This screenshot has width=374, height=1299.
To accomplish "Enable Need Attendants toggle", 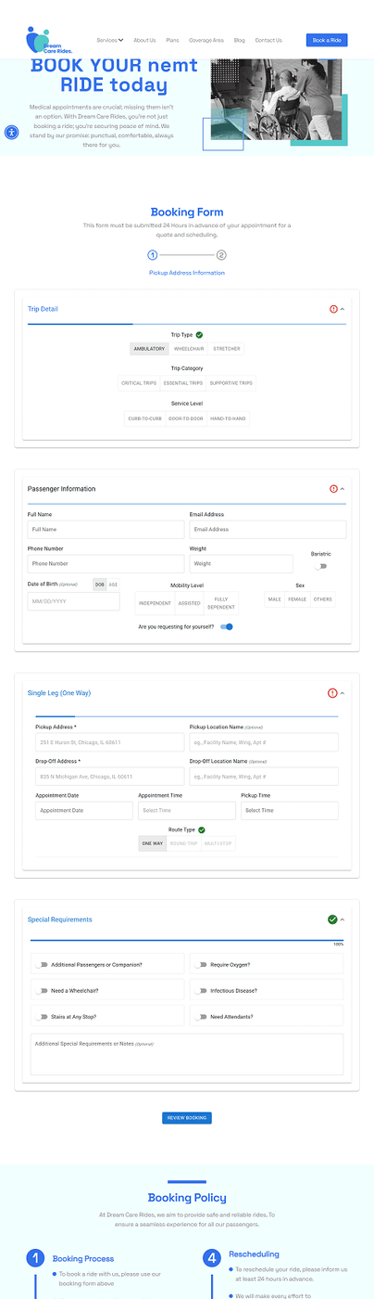I will tap(201, 1016).
